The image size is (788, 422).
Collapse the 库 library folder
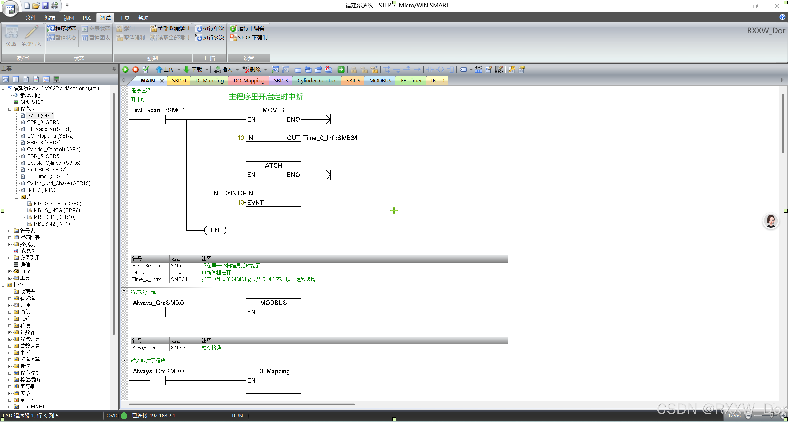coord(17,197)
